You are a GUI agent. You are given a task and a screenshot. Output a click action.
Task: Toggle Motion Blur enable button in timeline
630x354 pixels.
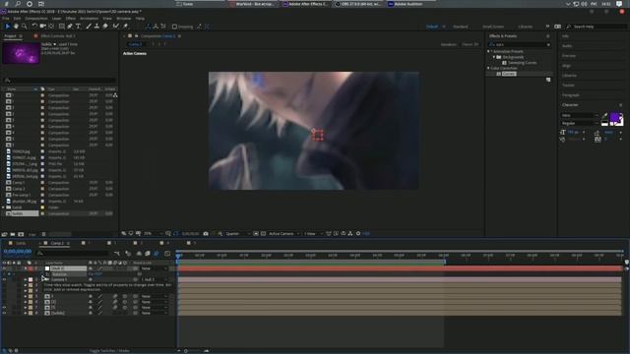[157, 254]
